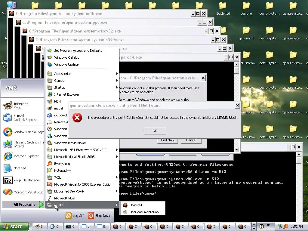Open Windows Catalog from All Programs

[82, 57]
